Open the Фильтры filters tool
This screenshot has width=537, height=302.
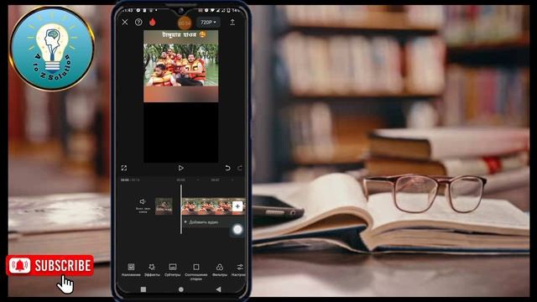tap(220, 270)
